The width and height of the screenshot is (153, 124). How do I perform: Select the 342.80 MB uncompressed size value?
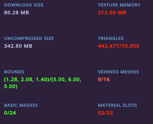(18, 46)
